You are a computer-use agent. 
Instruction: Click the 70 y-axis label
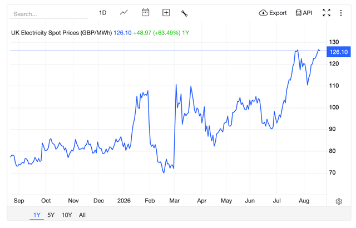point(332,172)
